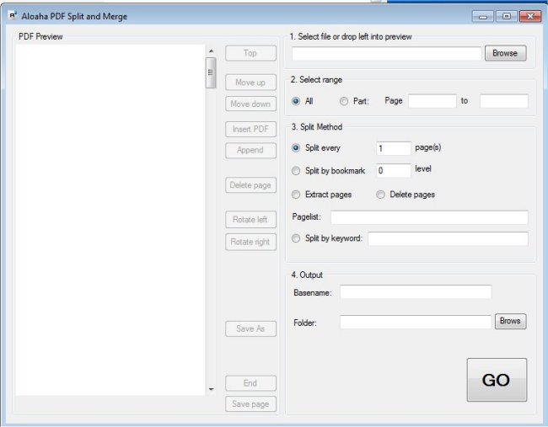
Task: Click the Rotate left button
Action: [x=250, y=220]
